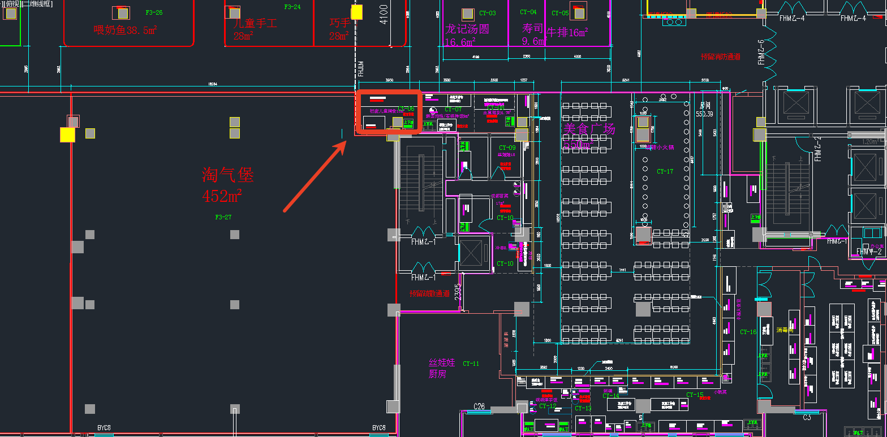Viewport: 887px width, 437px height.
Task: Select the green CY-17 unit tag
Action: [665, 171]
